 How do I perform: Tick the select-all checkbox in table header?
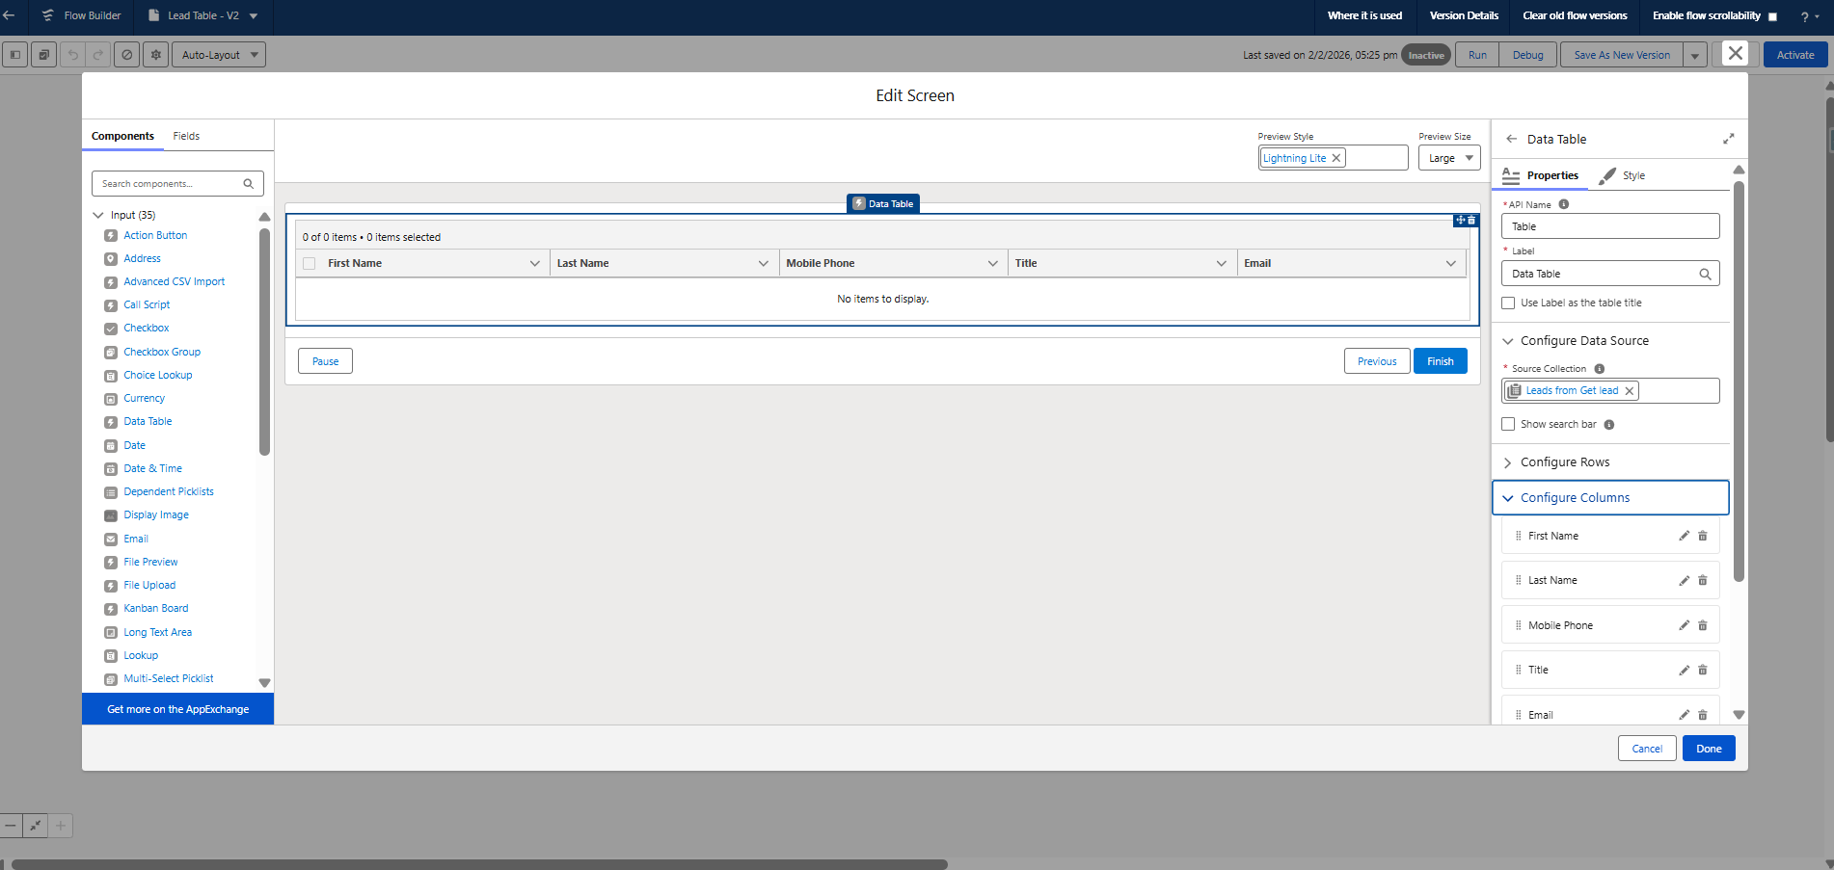(310, 264)
